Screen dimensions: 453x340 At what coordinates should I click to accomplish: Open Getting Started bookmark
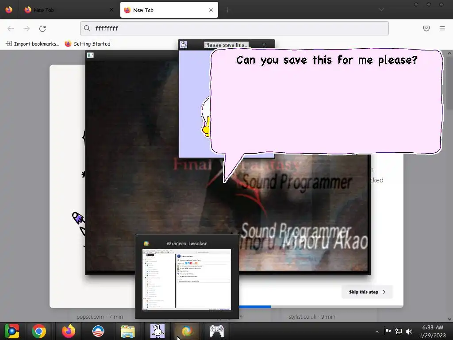pos(88,44)
